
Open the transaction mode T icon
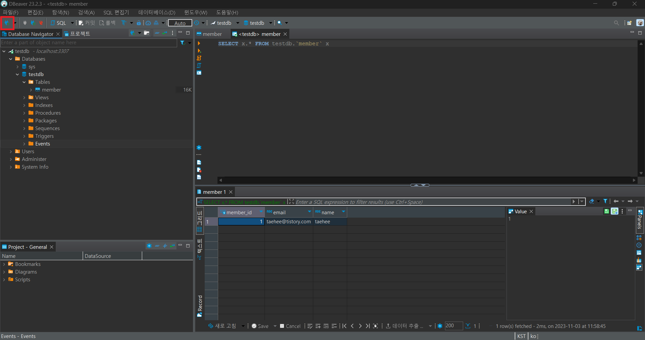pos(124,23)
